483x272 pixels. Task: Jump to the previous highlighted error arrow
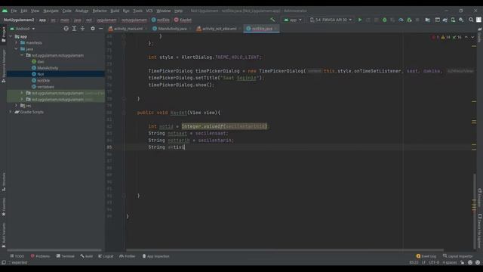466,37
